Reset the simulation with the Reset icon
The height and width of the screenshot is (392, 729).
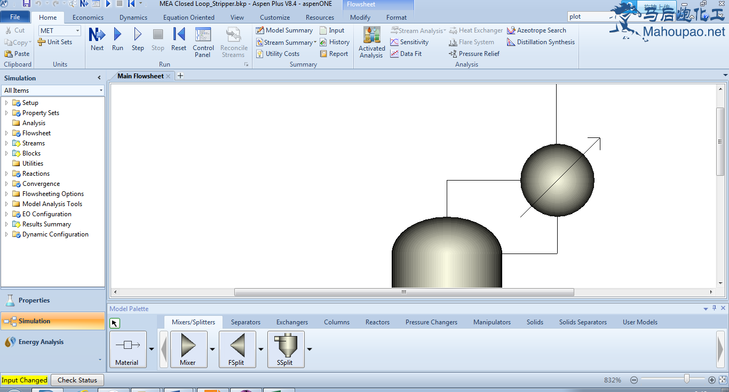pyautogui.click(x=179, y=39)
